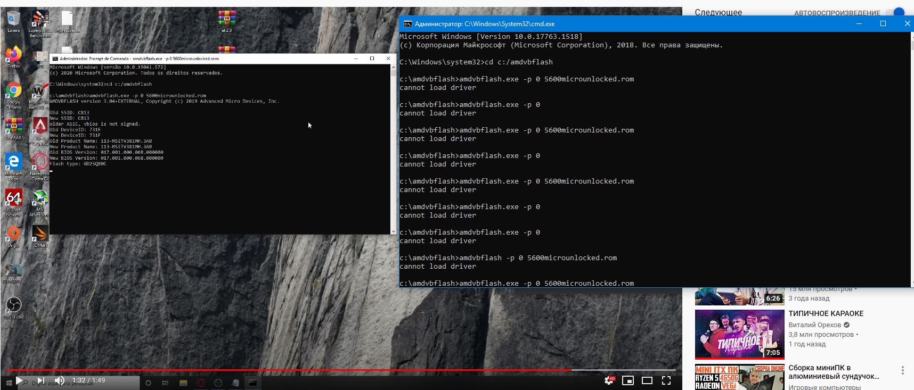The height and width of the screenshot is (390, 914).
Task: Click the Prompt de Comando scrollbar up arrow
Action: (x=394, y=67)
